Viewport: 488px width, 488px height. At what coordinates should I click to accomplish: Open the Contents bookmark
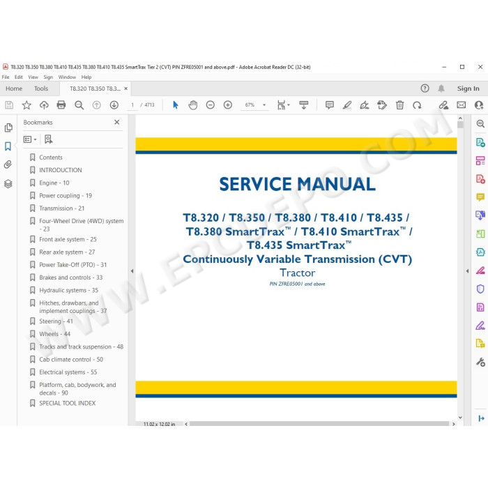51,158
